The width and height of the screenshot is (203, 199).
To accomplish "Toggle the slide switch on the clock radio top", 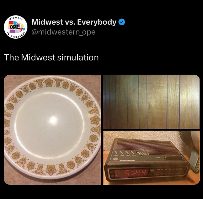I will [x=140, y=154].
